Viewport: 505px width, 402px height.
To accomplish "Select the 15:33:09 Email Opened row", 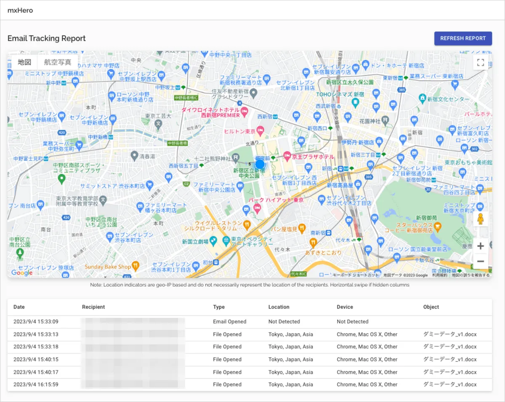I will click(x=229, y=322).
